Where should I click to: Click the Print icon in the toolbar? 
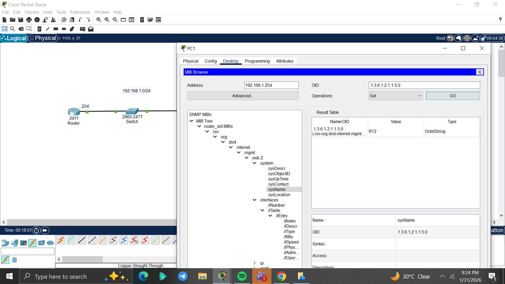point(29,20)
